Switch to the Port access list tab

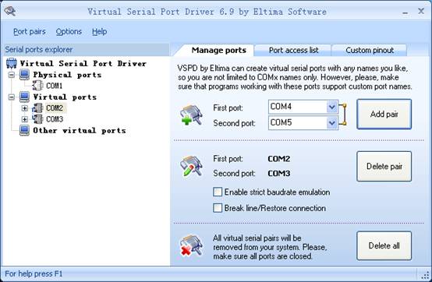point(293,51)
